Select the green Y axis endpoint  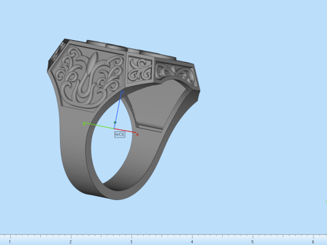84,124
